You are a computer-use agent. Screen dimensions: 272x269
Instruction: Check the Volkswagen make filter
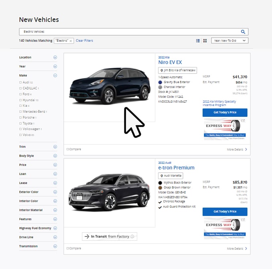(20, 129)
